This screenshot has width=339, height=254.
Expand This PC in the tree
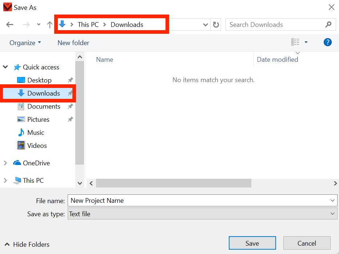[5, 180]
